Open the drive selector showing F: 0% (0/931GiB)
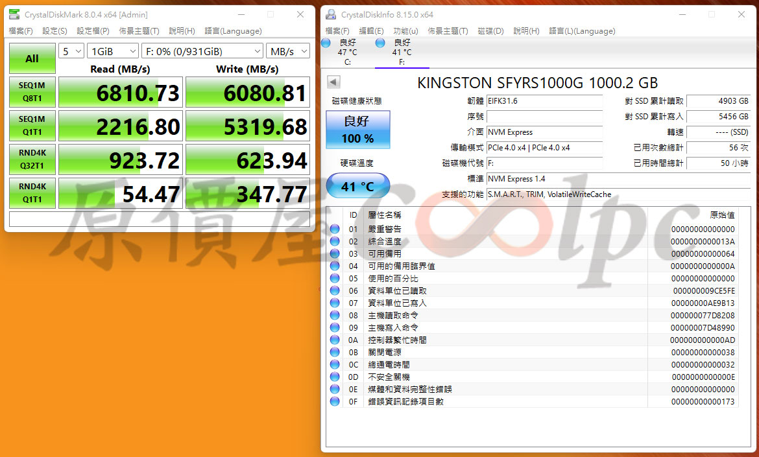 pos(202,51)
